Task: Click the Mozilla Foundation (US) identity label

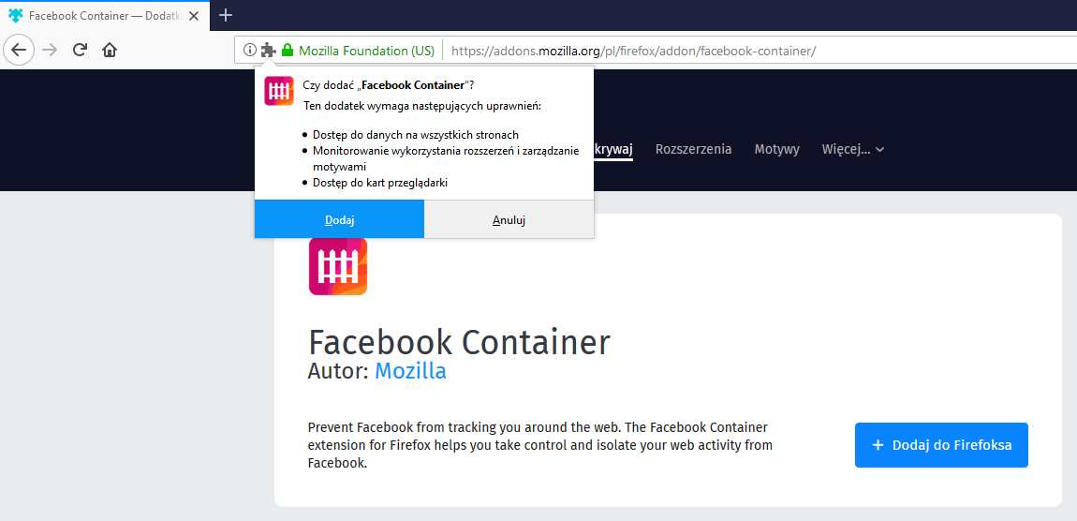Action: tap(367, 51)
